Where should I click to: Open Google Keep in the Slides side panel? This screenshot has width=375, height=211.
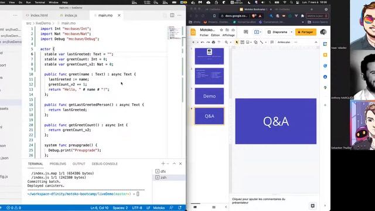coord(325,55)
